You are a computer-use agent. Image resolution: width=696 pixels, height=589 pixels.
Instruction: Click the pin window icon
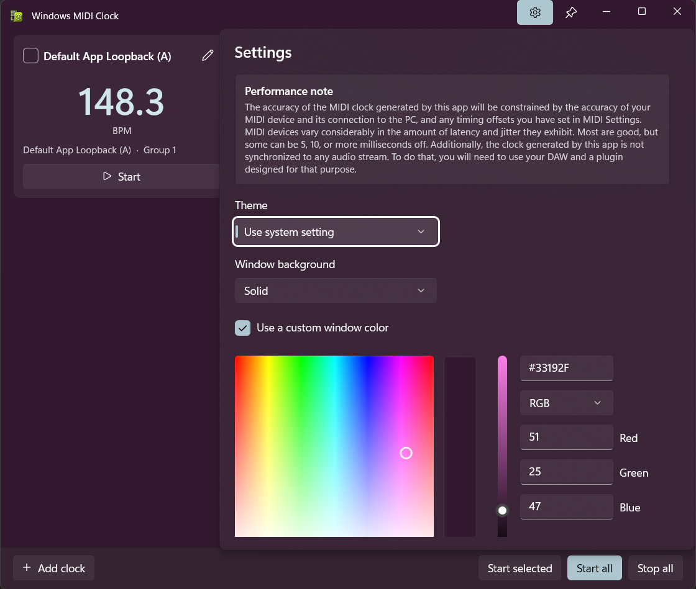571,12
